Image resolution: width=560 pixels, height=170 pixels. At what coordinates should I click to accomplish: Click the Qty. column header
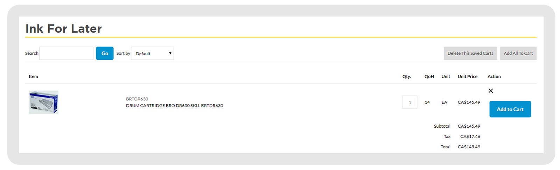pos(407,77)
